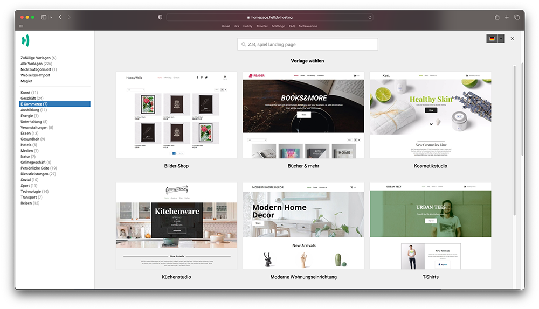
Task: Go back with the browser back arrow
Action: (60, 17)
